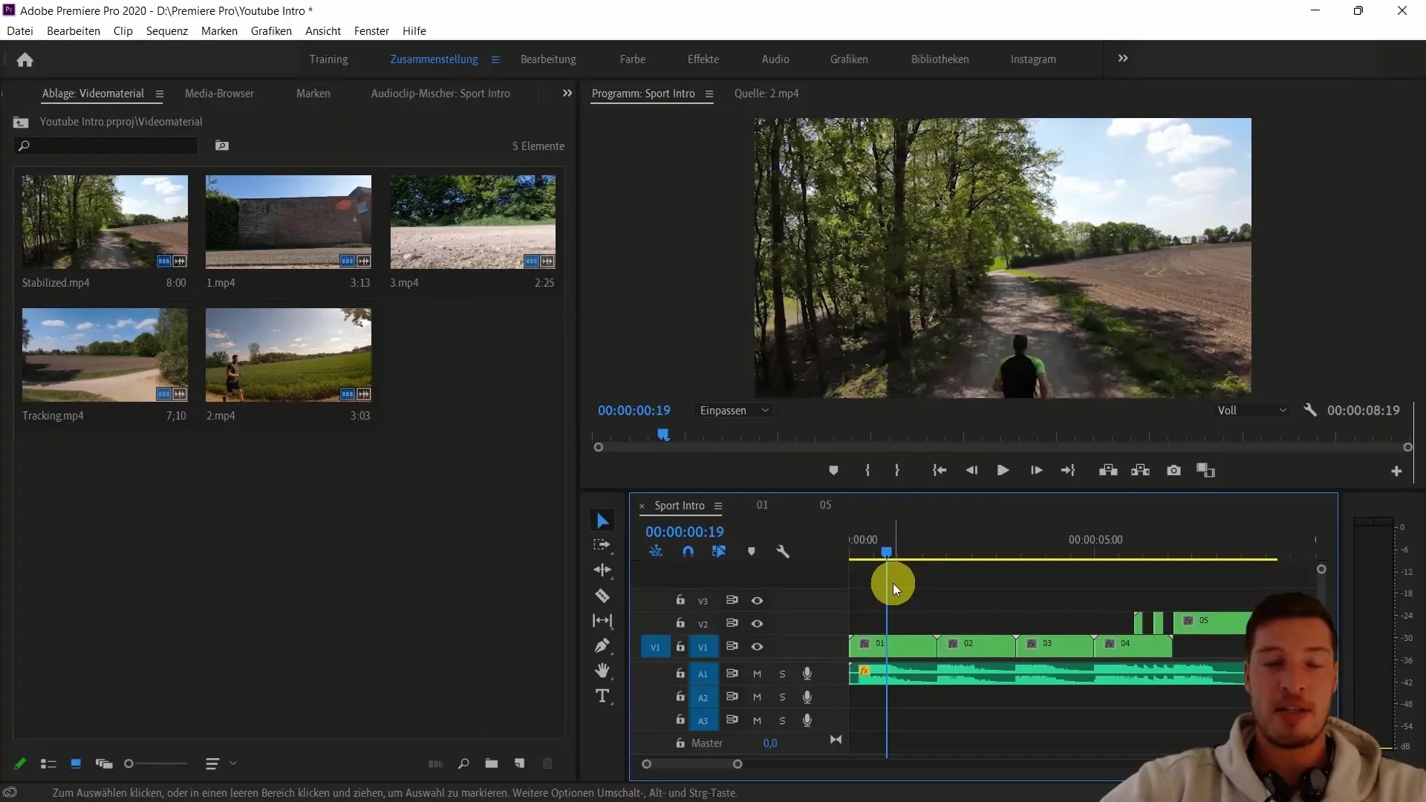Toggle nest-sequence insert mode
1426x802 pixels.
656,552
